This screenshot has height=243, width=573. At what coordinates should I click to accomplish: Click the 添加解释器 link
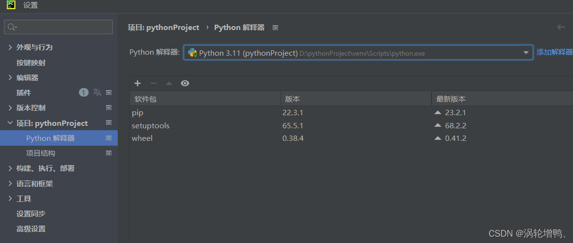click(x=555, y=52)
